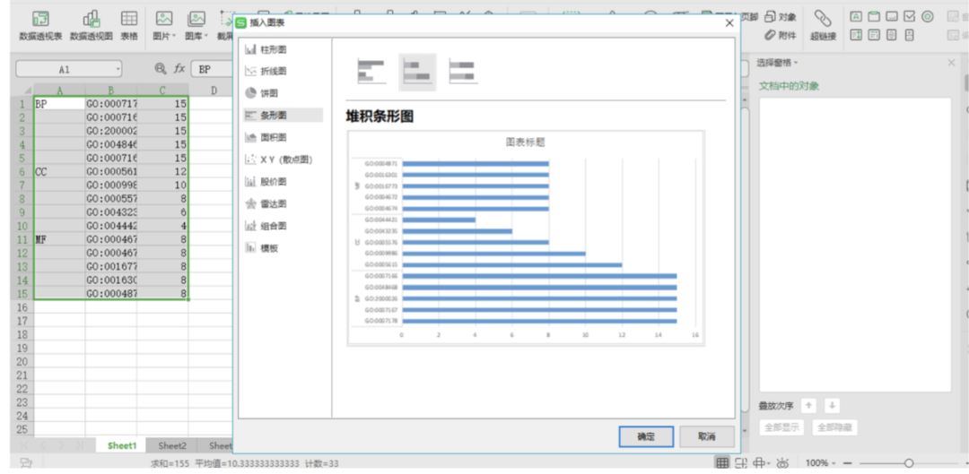
Task: Switch to normal view in status bar
Action: [721, 462]
